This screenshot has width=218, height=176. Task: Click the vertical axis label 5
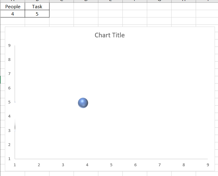tap(9, 102)
